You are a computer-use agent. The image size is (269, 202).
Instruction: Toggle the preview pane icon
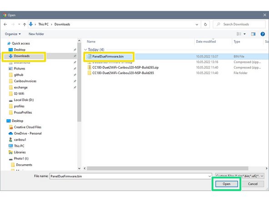[x=253, y=34]
